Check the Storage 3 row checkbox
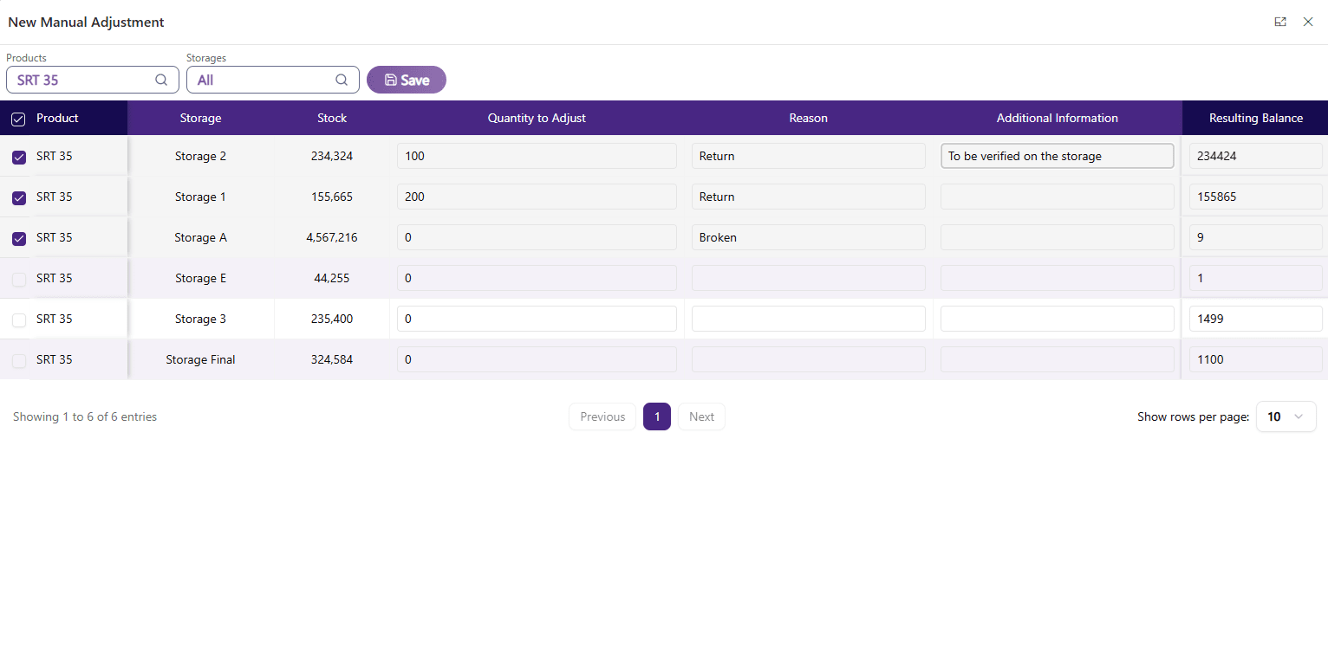 pyautogui.click(x=19, y=320)
